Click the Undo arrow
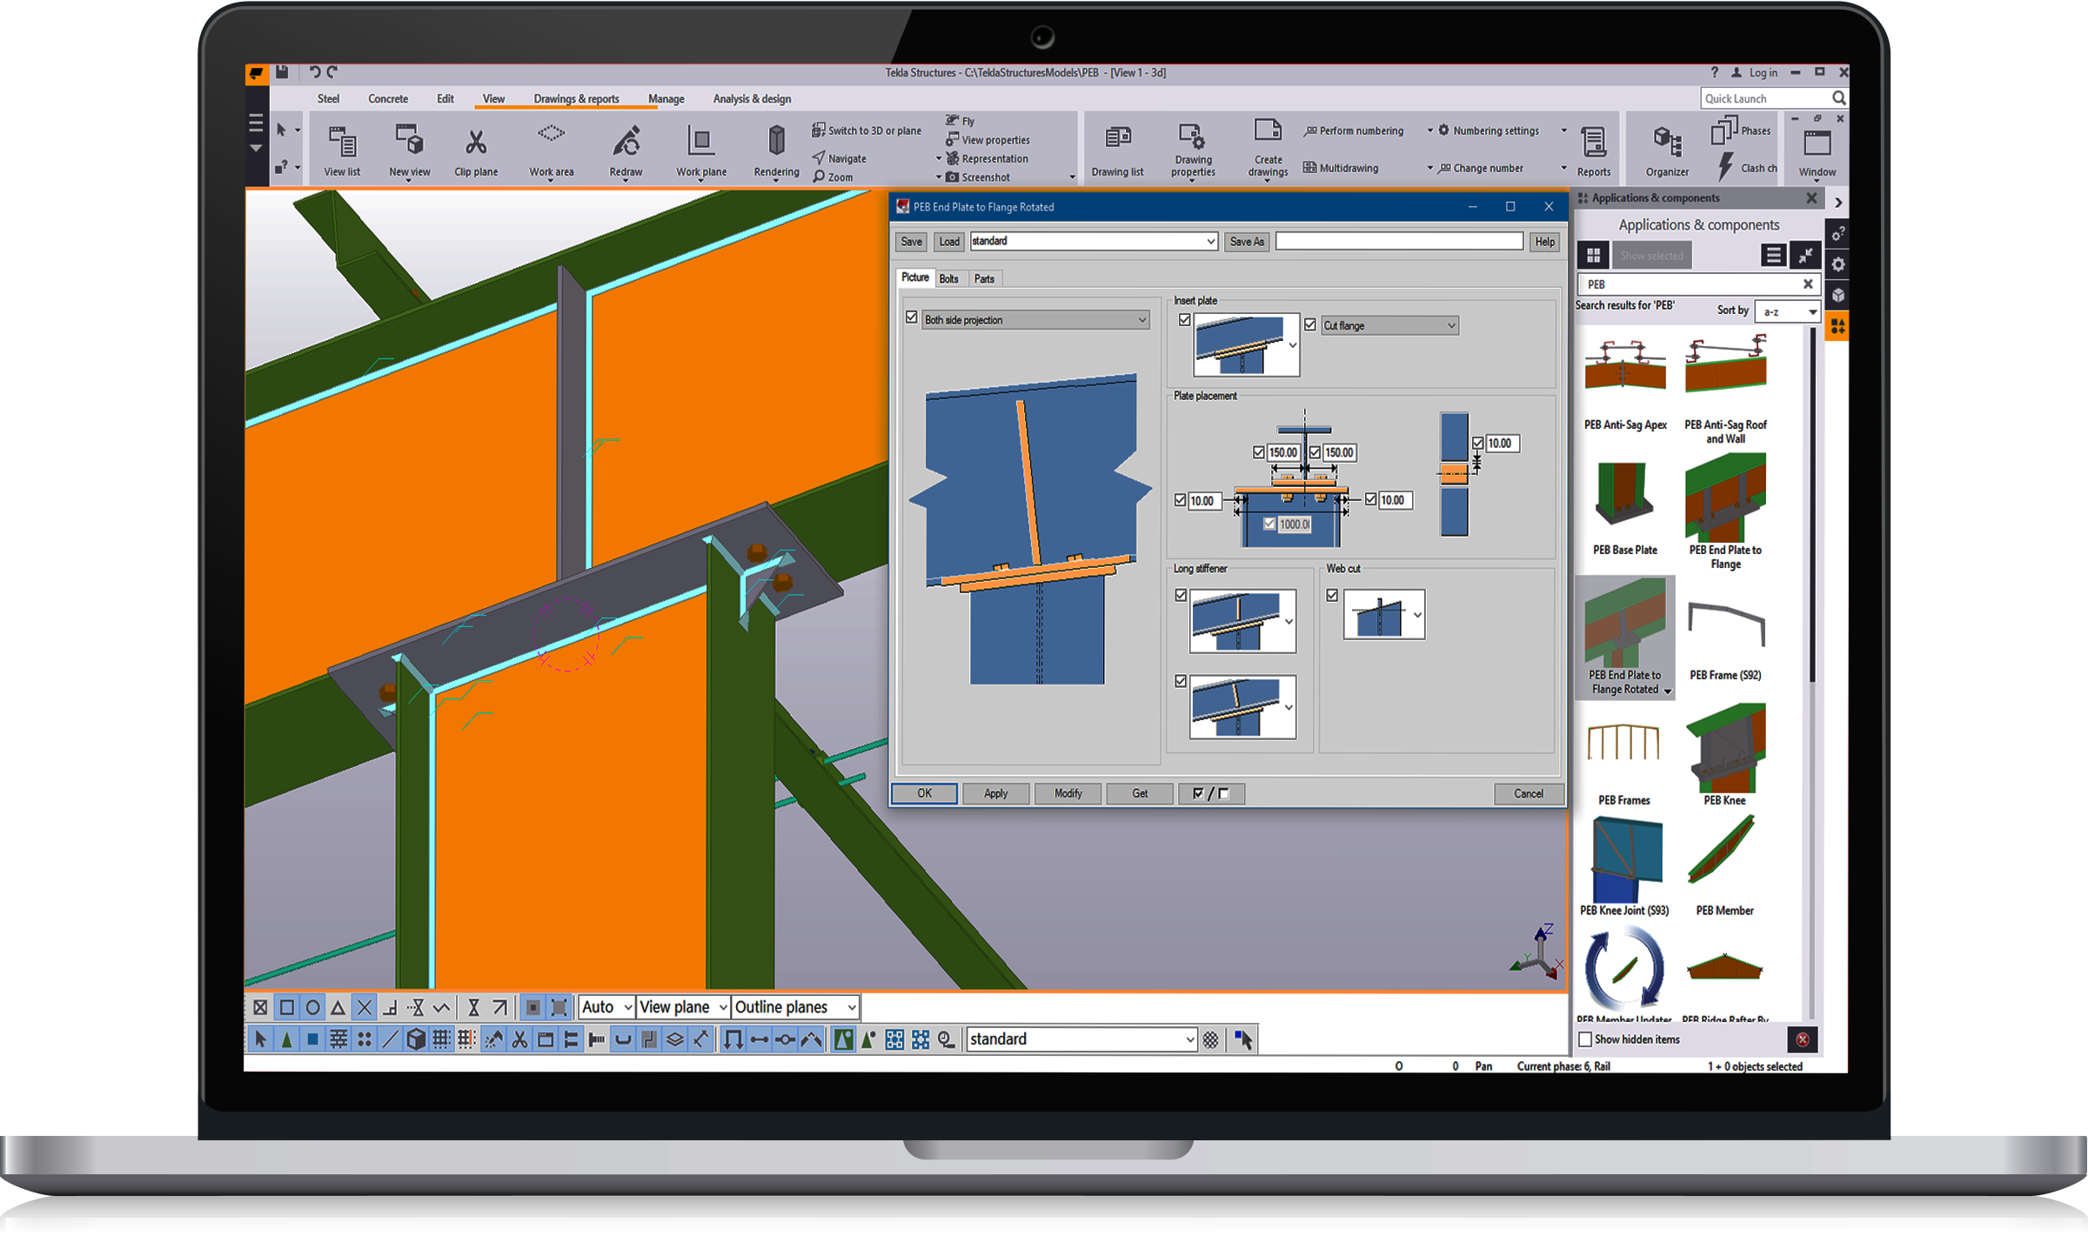This screenshot has width=2088, height=1256. tap(314, 72)
